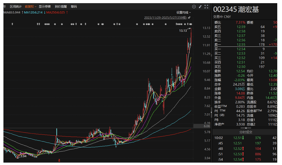Click the 净资产 value 3.938
Viewport: 282px width, 165px height.
pos(241,124)
